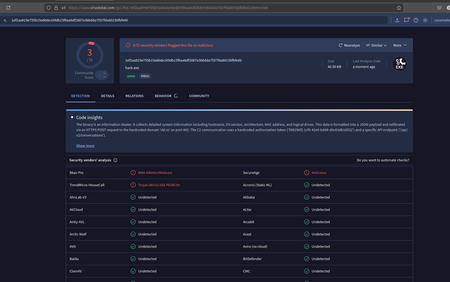Bookmark page with star icon
Image resolution: width=450 pixels, height=282 pixels.
coord(399,8)
